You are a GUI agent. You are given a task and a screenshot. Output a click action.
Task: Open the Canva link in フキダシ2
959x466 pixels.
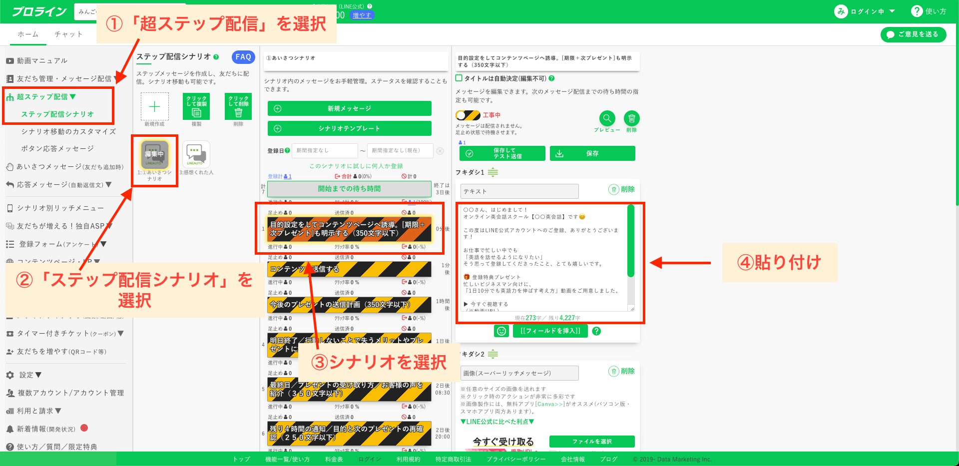(x=550, y=405)
